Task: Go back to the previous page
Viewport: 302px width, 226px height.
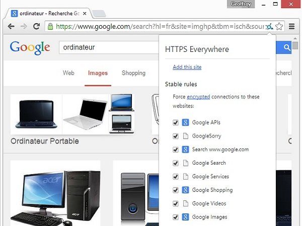Action: (11, 26)
